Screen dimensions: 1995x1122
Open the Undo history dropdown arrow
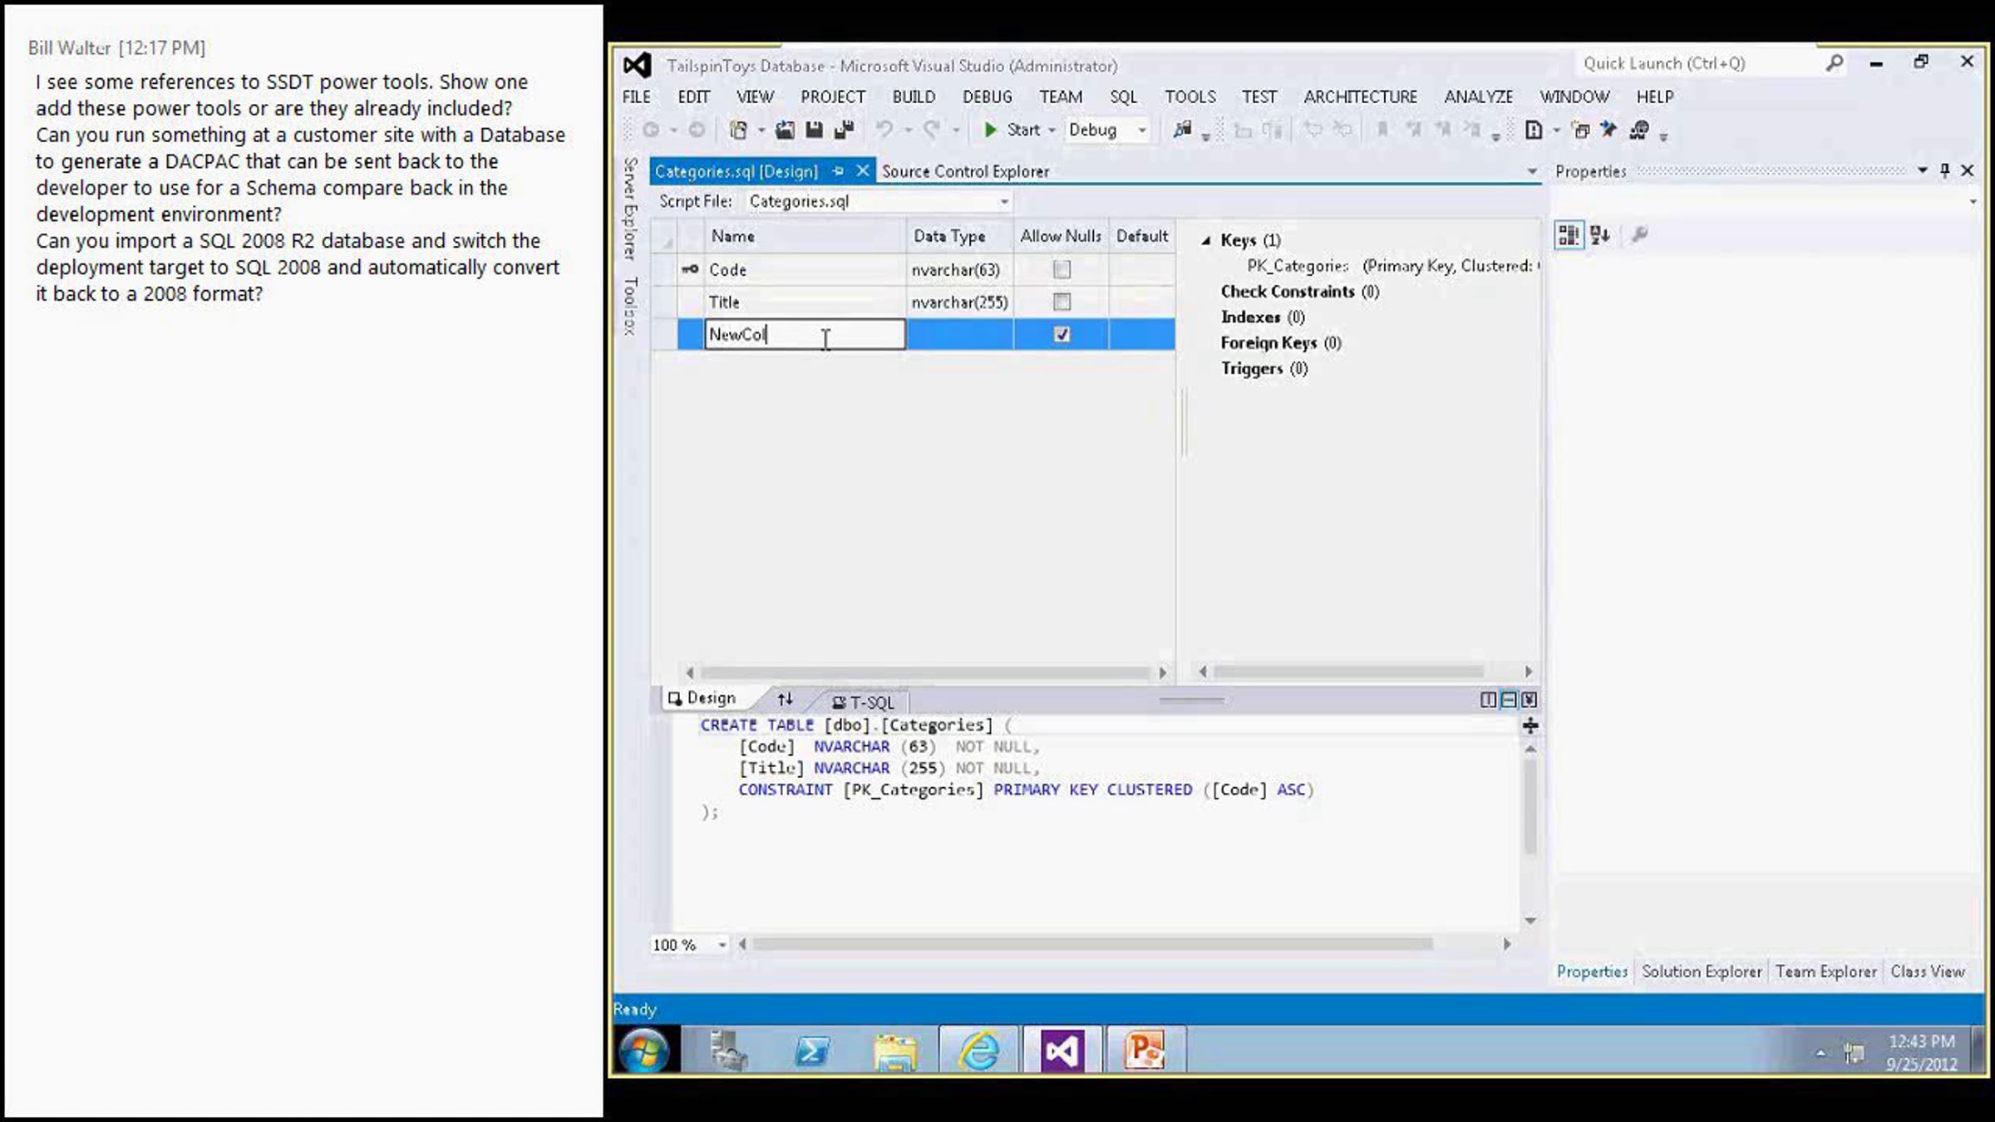point(908,130)
